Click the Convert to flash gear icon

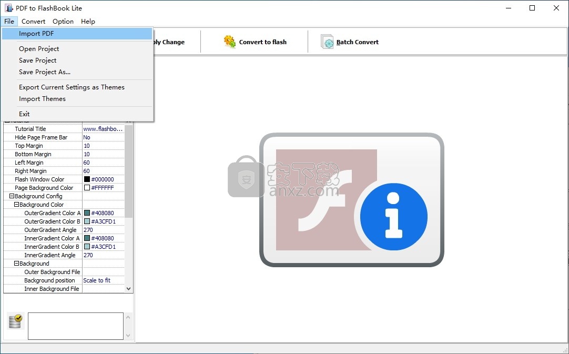229,42
